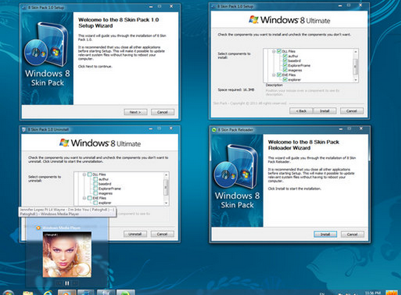Open the folder icon on the taskbar
The height and width of the screenshot is (295, 401).
[x=27, y=292]
